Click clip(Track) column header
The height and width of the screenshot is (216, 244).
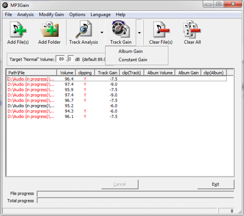[x=132, y=73]
